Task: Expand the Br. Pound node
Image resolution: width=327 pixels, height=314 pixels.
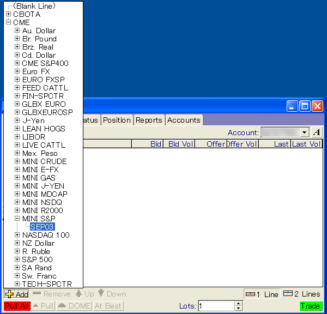Action: click(17, 39)
